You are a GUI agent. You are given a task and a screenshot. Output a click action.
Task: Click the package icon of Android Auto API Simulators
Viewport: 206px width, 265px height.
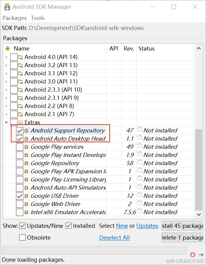(26, 188)
